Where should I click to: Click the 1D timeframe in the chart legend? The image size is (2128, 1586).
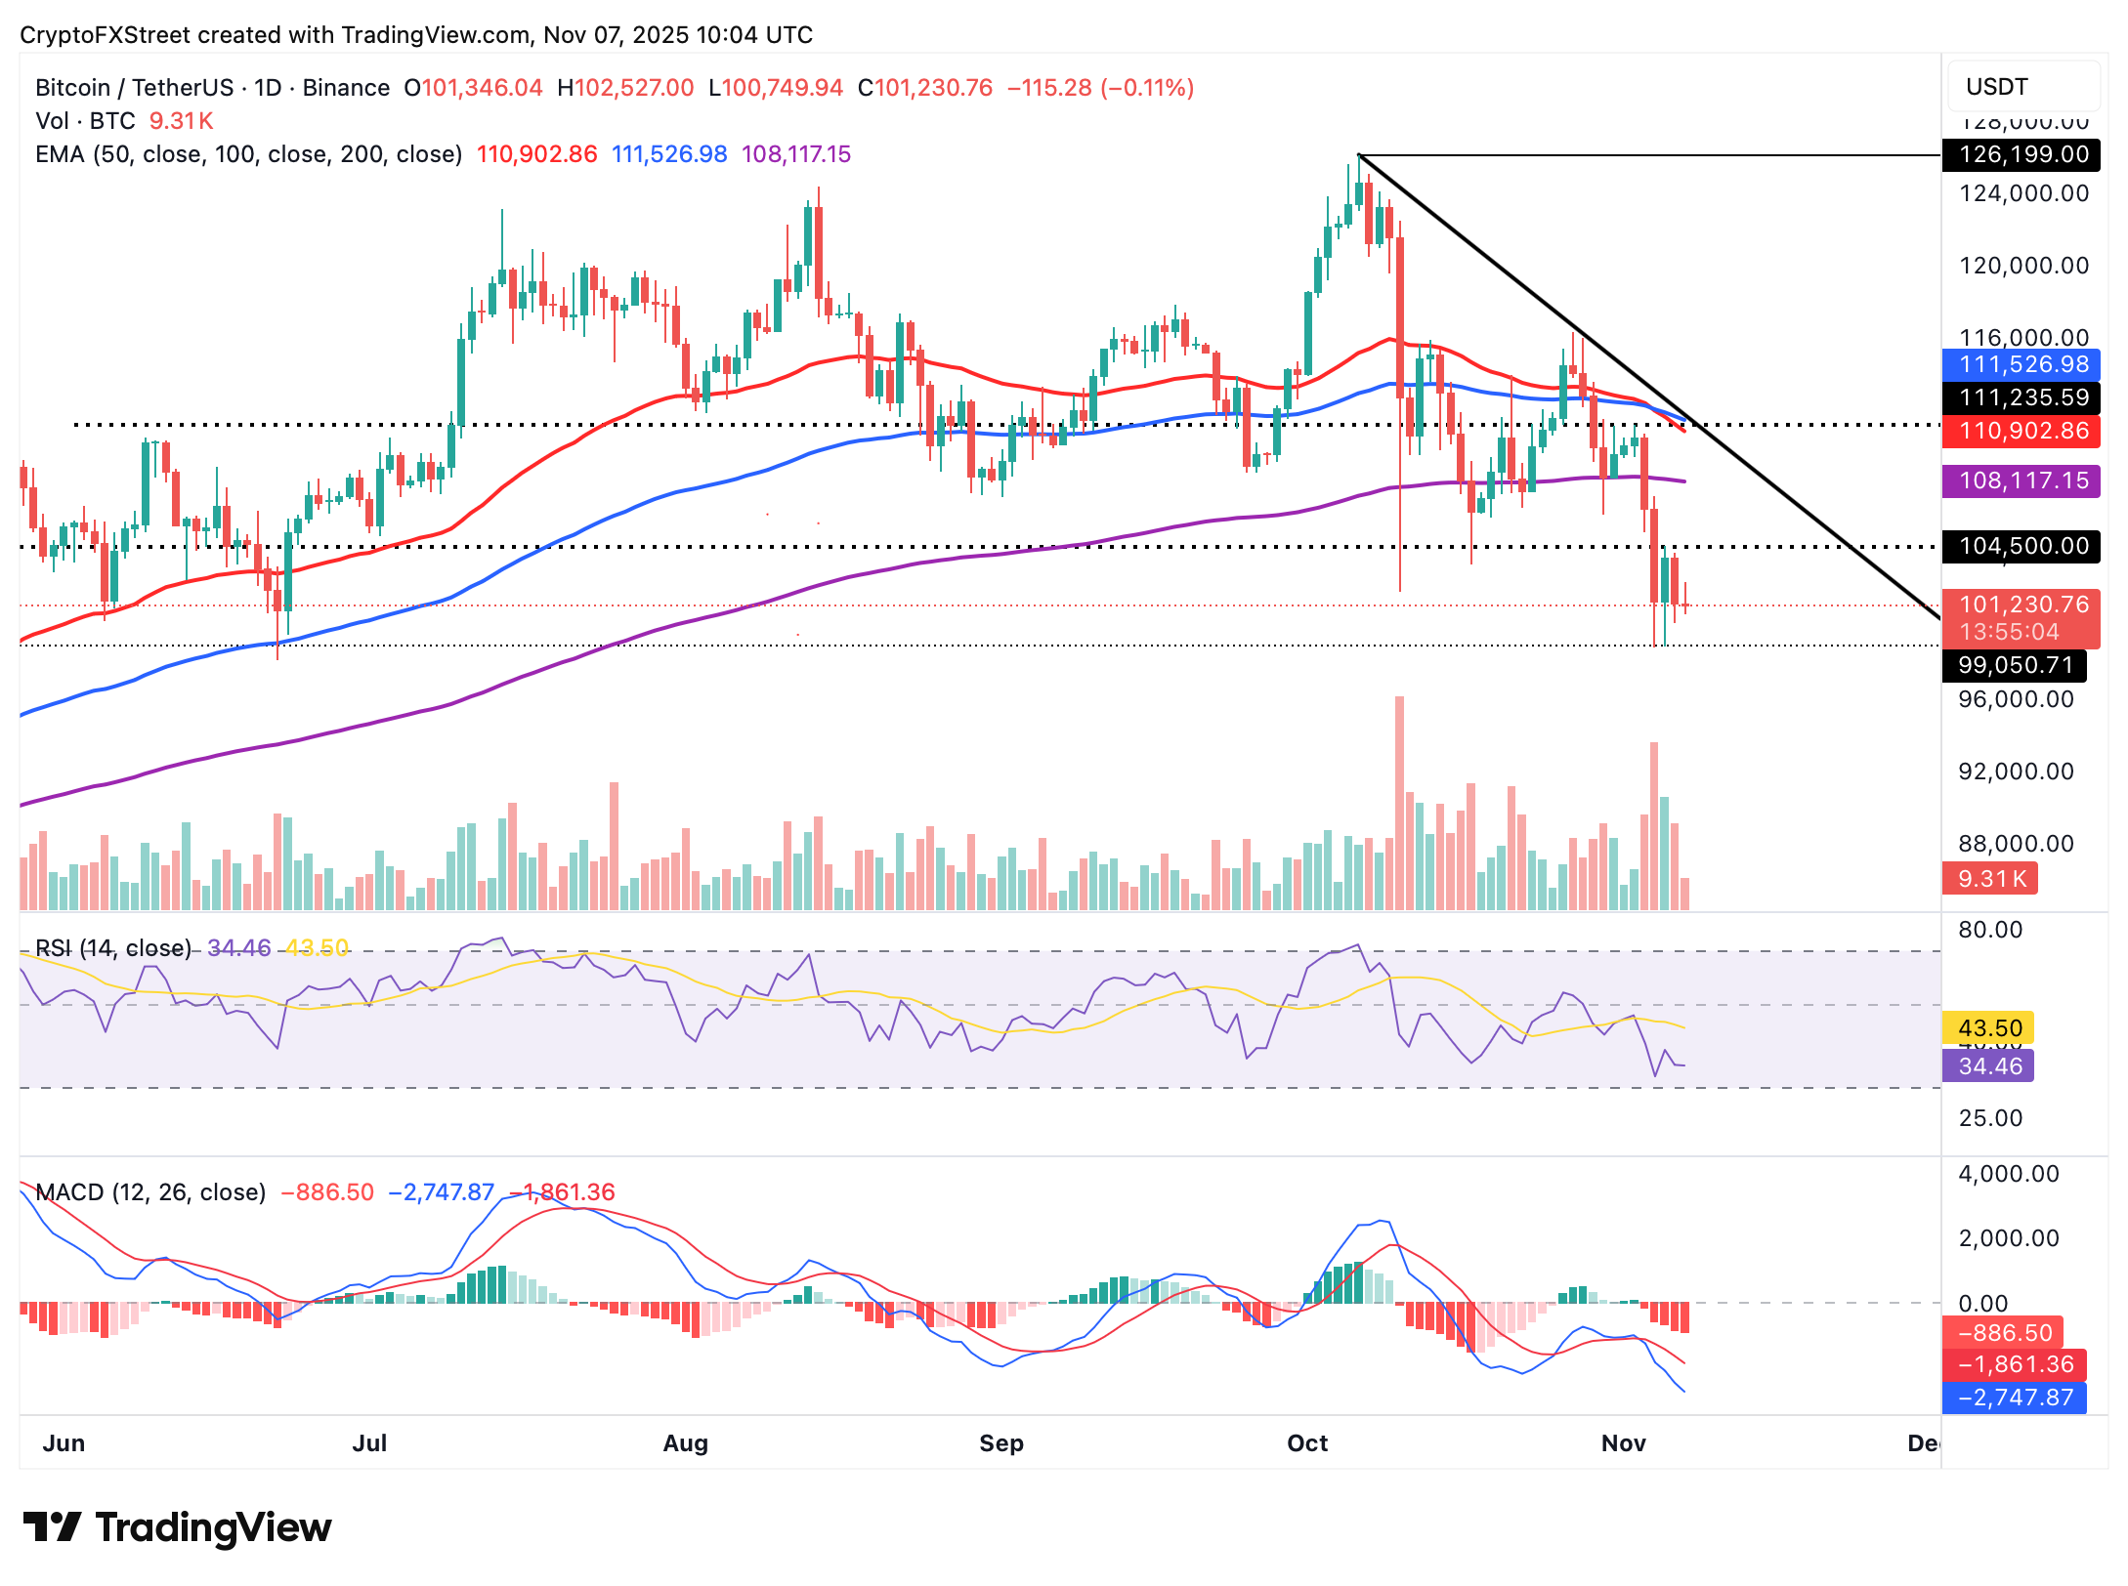[x=266, y=87]
